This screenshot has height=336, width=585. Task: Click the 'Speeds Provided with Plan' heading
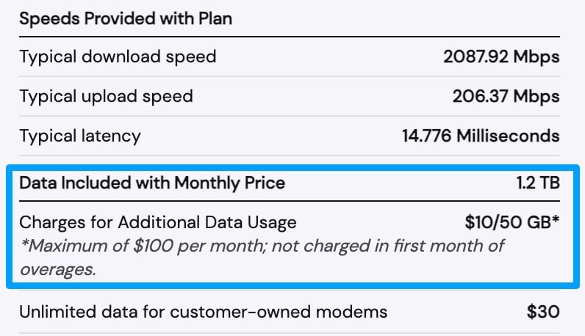point(126,18)
